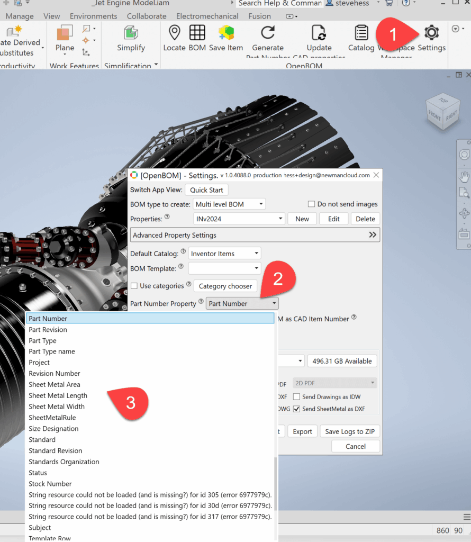Click the Edit properties button
The height and width of the screenshot is (542, 471).
click(333, 219)
